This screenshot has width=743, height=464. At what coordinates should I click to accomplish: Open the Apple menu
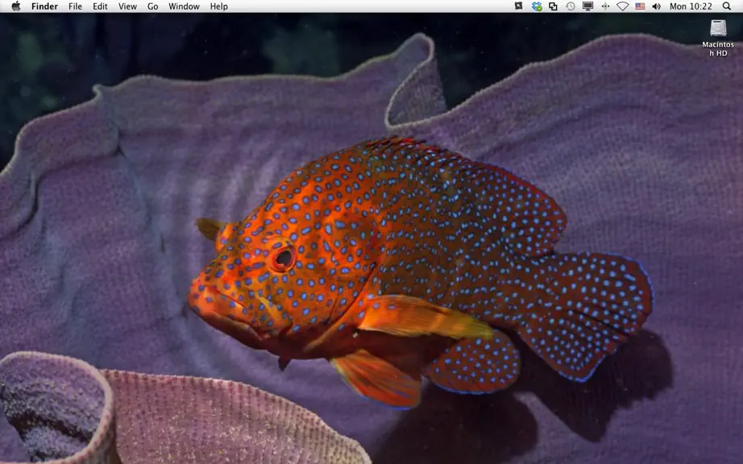15,6
